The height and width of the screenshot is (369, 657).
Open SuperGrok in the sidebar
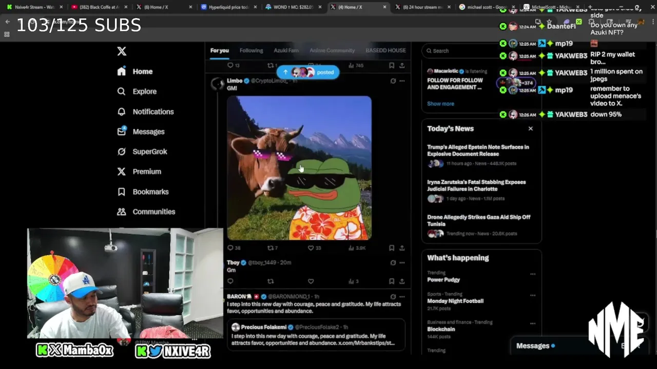point(142,151)
